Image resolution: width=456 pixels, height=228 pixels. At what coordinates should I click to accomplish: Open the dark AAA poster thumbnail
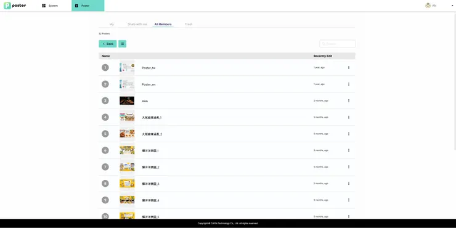coord(127,100)
